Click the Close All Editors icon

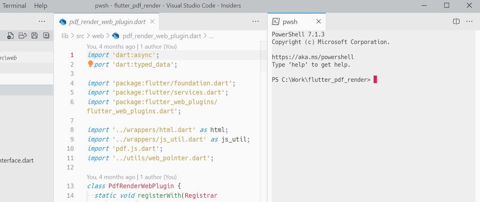(x=46, y=35)
